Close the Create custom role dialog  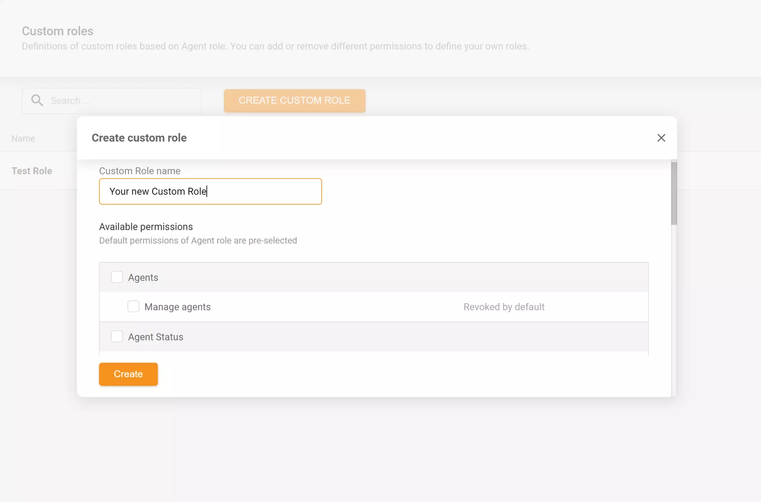pos(661,138)
